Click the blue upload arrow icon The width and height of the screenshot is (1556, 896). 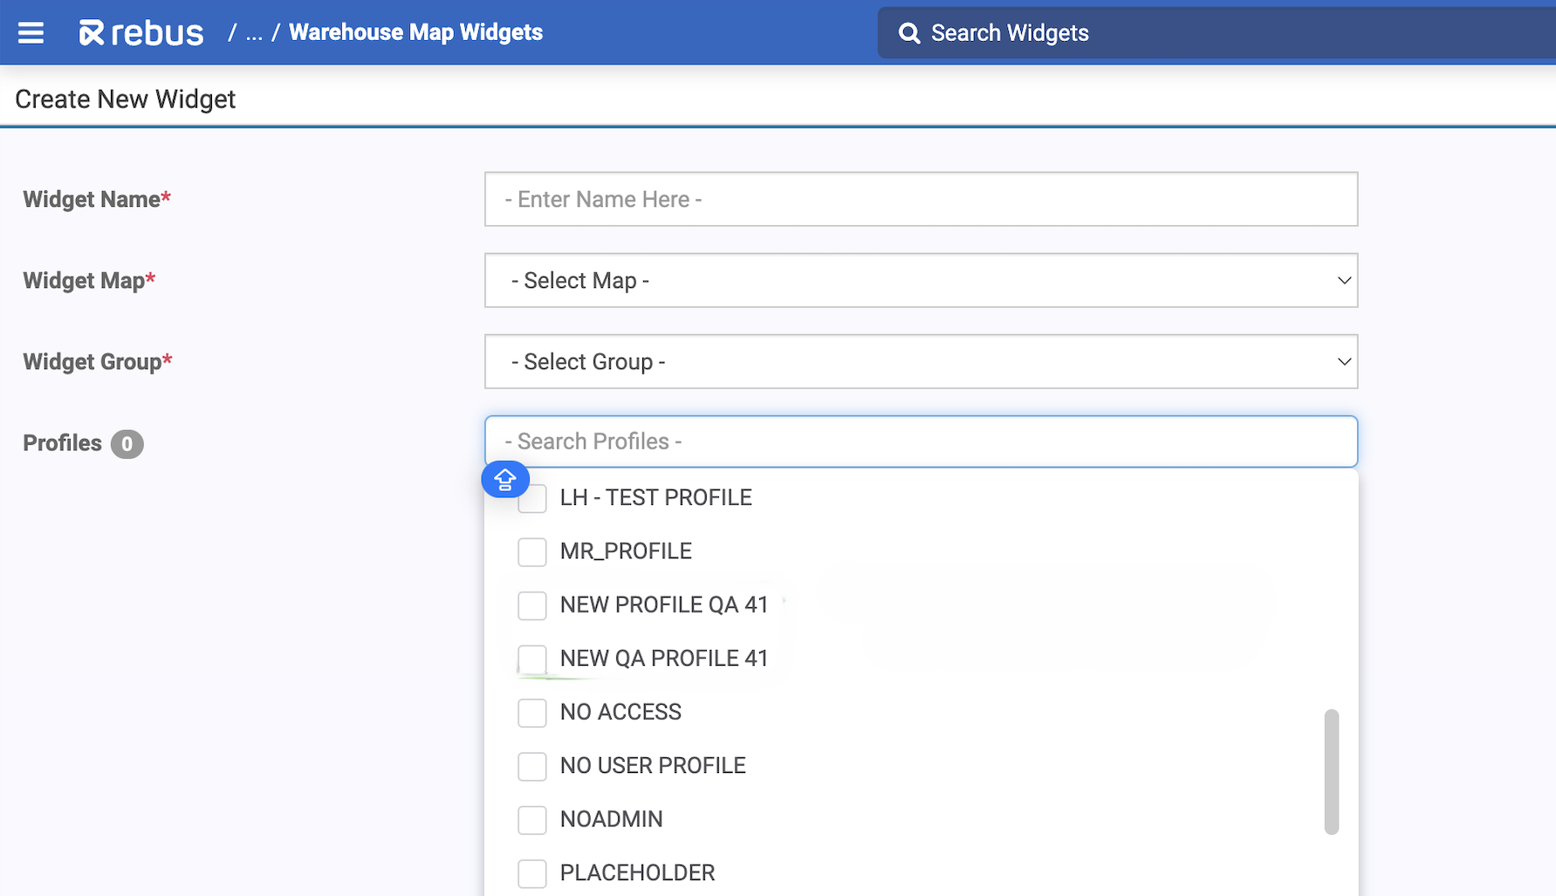click(505, 479)
